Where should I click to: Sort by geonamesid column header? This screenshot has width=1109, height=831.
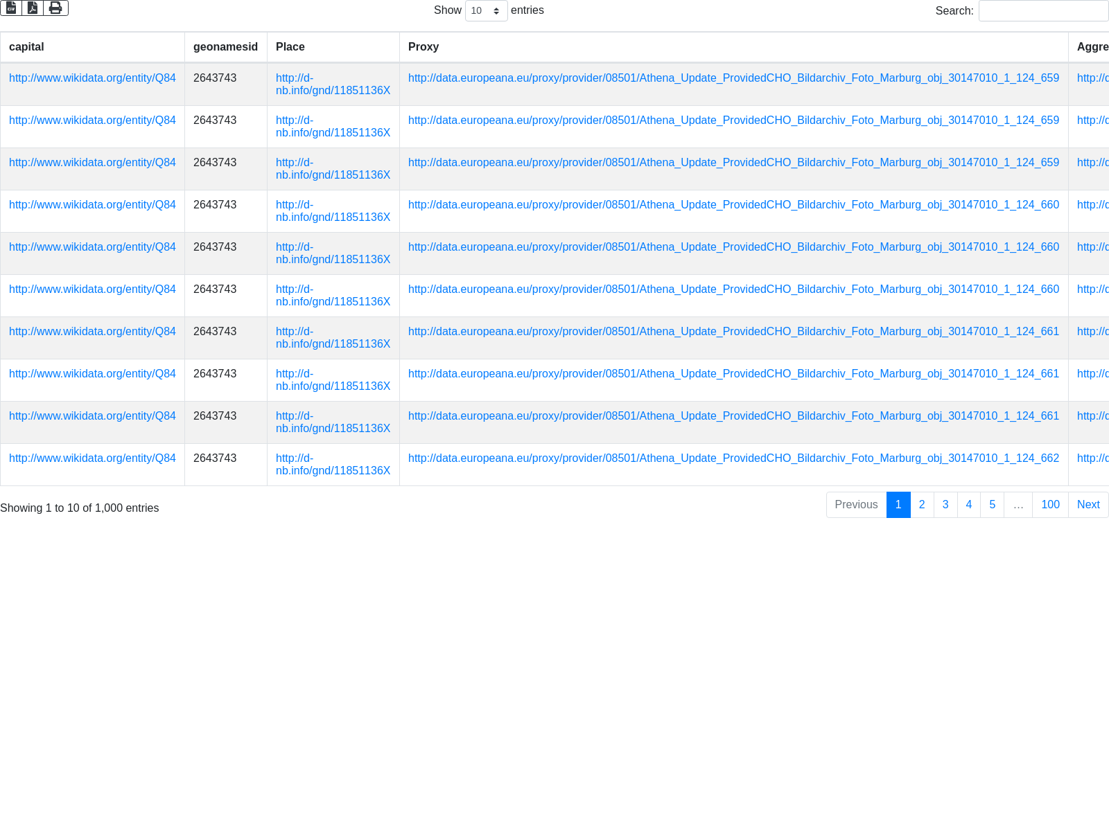(225, 47)
